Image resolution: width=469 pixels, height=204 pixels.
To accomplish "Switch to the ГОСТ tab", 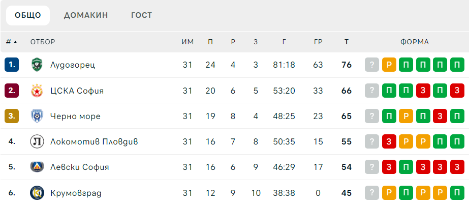I will click(x=141, y=15).
